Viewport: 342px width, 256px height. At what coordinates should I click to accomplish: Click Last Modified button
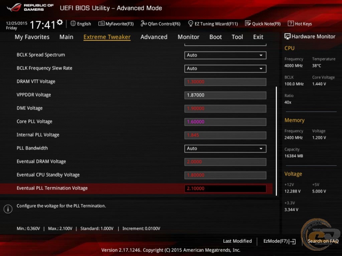237,241
